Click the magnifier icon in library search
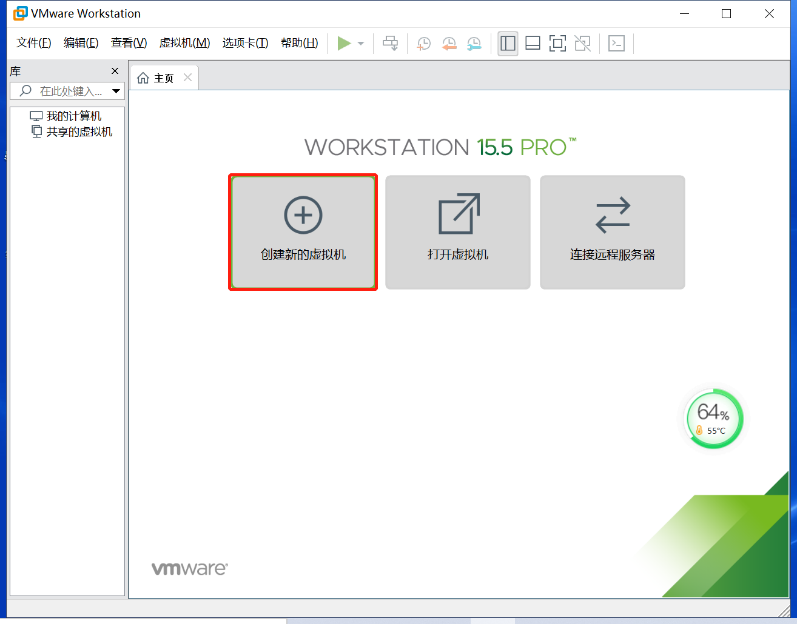The width and height of the screenshot is (797, 624). pyautogui.click(x=25, y=91)
